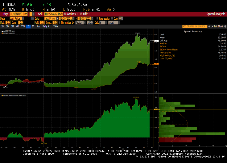Toggle the Regression checkbox
227x163 pixels.
(x=97, y=18)
